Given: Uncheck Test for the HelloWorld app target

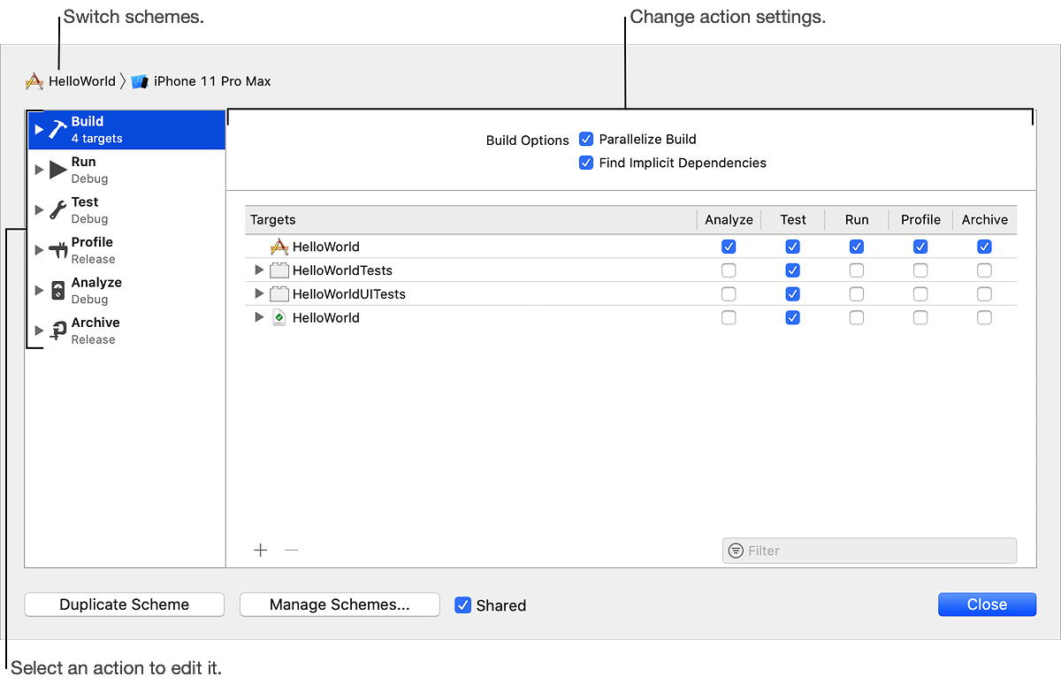Looking at the screenshot, I should coord(793,247).
